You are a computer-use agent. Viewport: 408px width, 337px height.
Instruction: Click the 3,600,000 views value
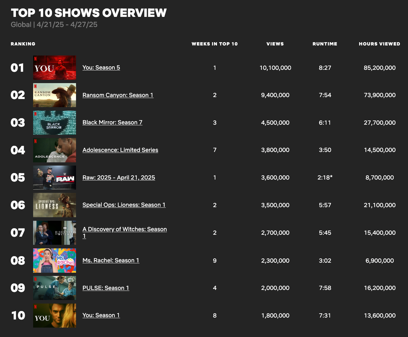(x=275, y=178)
